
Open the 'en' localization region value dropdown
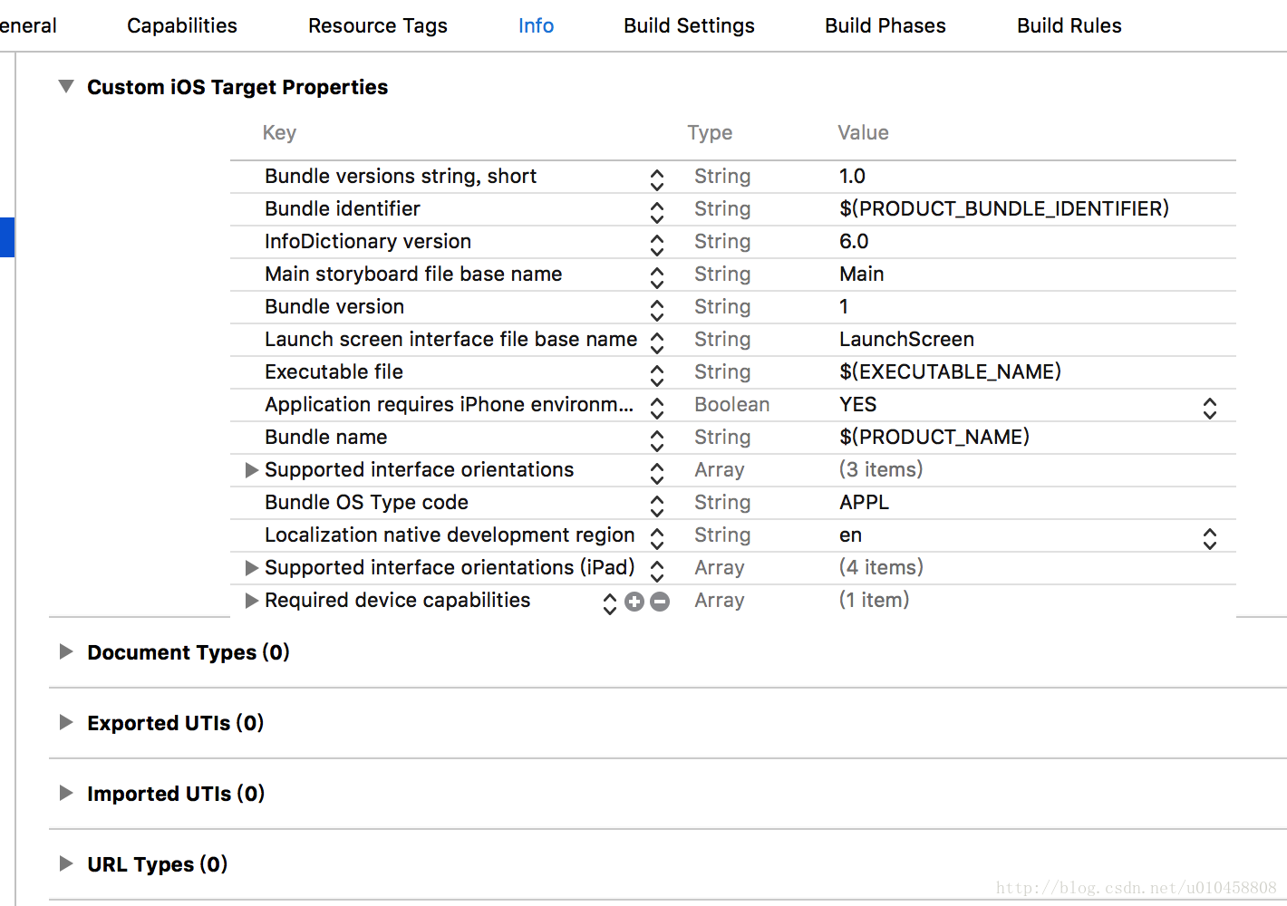pyautogui.click(x=1210, y=538)
